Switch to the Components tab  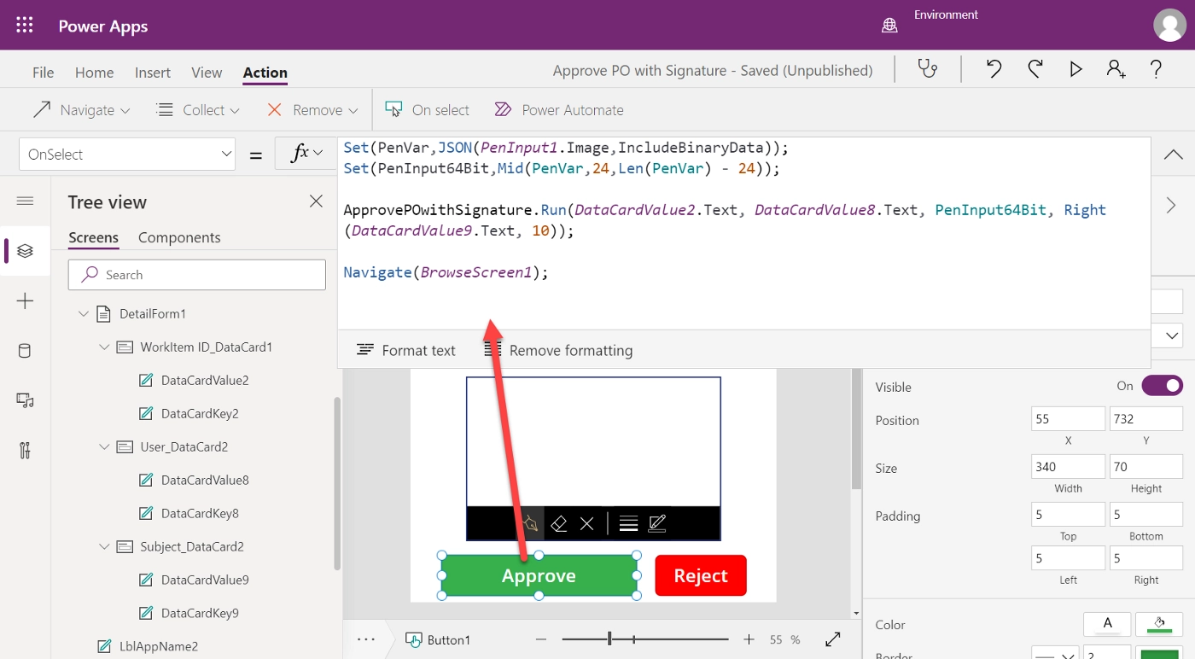pos(179,237)
